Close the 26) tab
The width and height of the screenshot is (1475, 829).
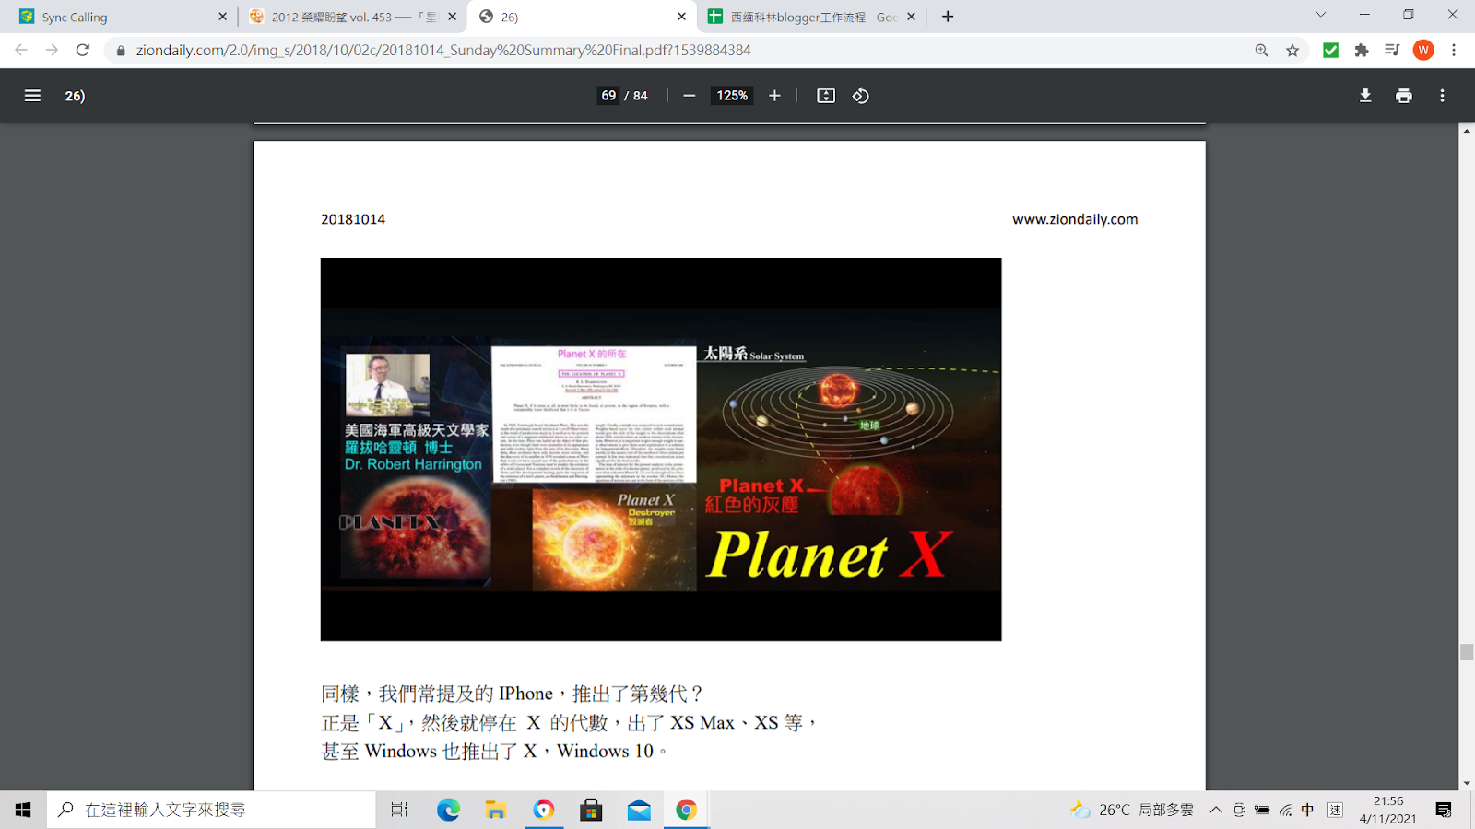coord(681,17)
